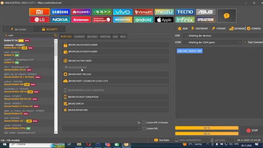Click the STOP button
Screen dimensions: 263x148
pyautogui.click(x=252, y=130)
